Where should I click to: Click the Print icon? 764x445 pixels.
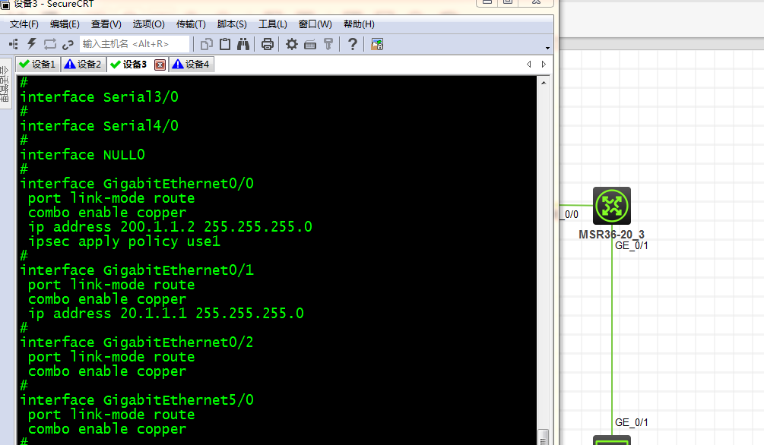(x=267, y=44)
